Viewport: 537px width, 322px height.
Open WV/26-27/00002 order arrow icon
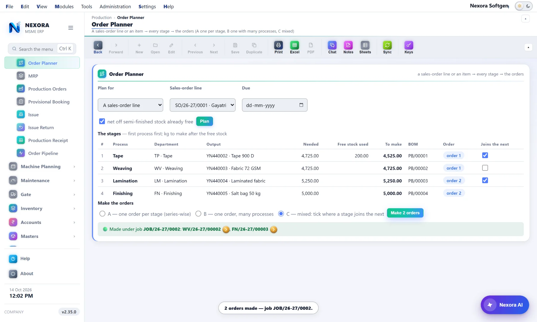[x=226, y=229]
